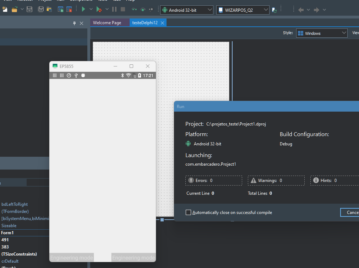Open the Android 32-bit platform dropdown
The image size is (359, 268).
tap(186, 10)
